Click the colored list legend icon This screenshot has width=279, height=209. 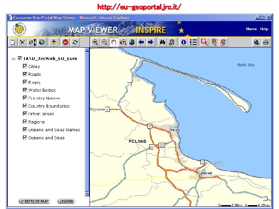point(193,42)
